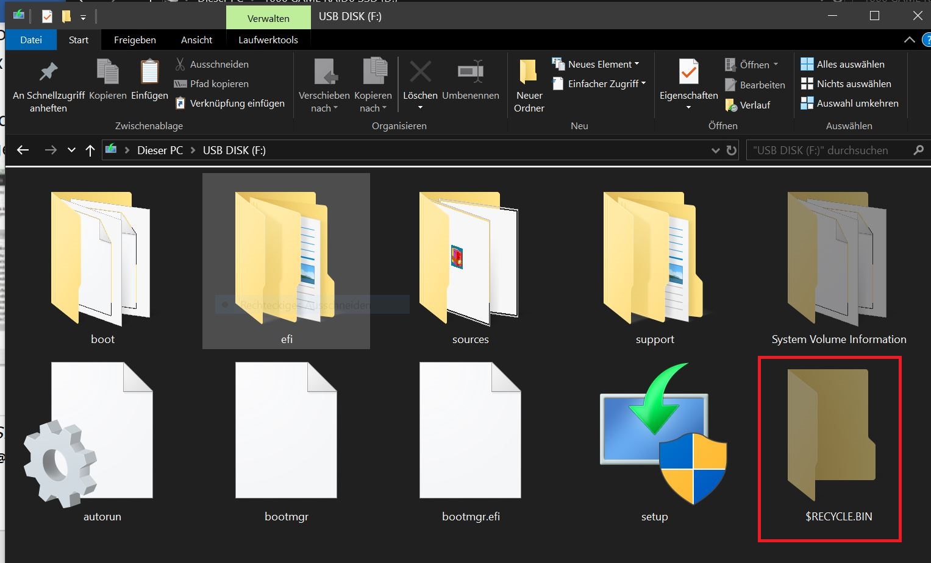Create a Neuer Ordner
This screenshot has height=563, width=931.
529,85
